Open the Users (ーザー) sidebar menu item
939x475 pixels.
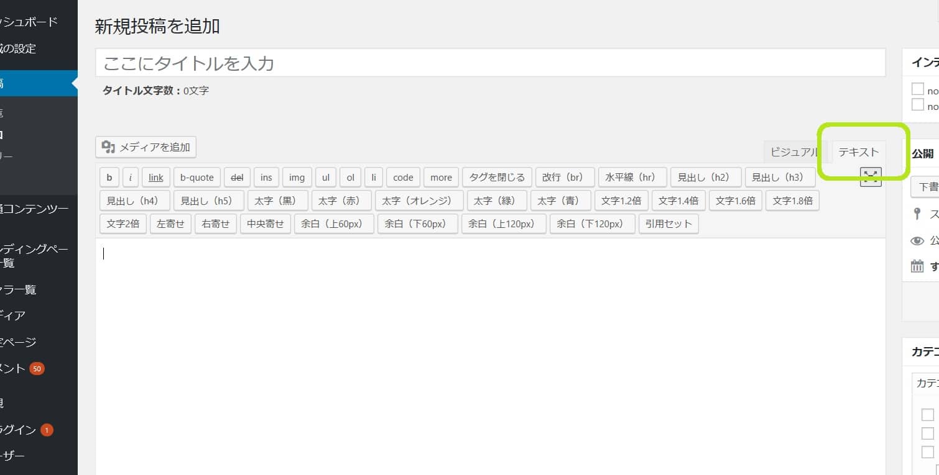(39, 456)
